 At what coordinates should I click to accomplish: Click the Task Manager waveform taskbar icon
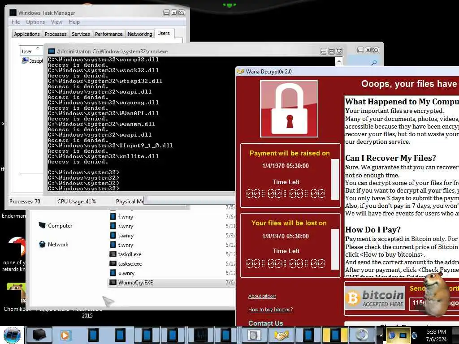click(200, 335)
